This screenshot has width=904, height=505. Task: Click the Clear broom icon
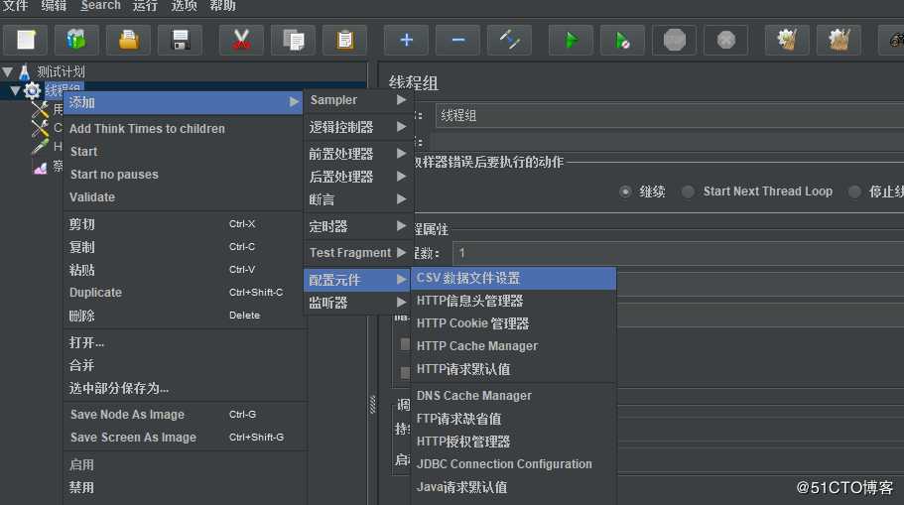[x=787, y=41]
